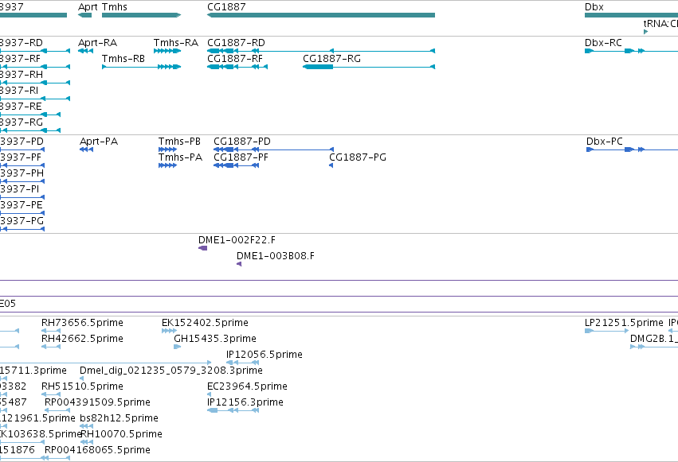Select the Dbx-RC transcript feature
The image size is (678, 462).
coord(631,51)
